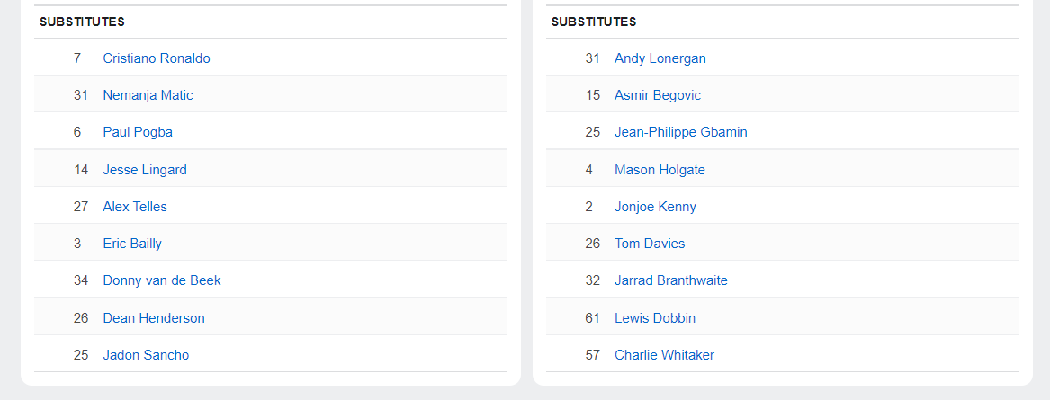
Task: Click on Jonjoe Kenny
Action: click(655, 207)
